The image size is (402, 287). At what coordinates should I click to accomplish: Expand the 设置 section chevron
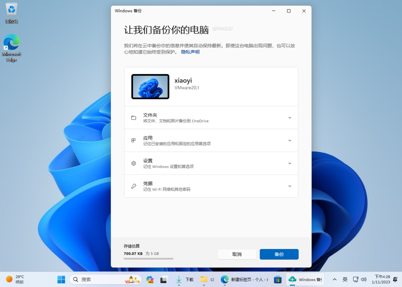coord(290,163)
